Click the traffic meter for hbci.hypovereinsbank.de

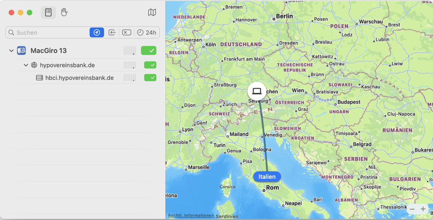click(x=130, y=78)
